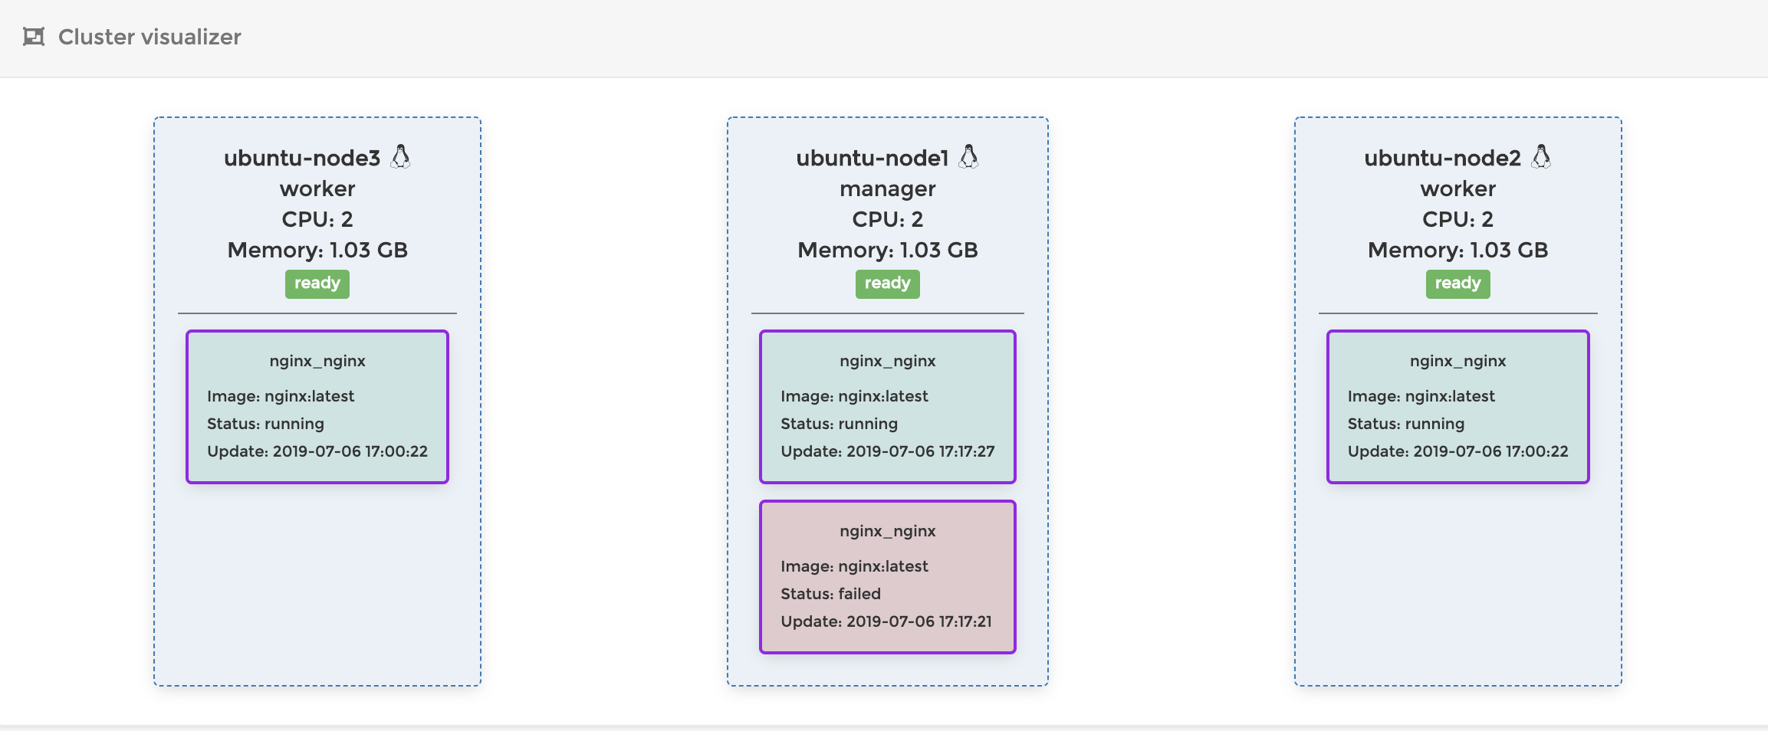The width and height of the screenshot is (1768, 731).
Task: Click the Cluster visualizer title text
Action: pyautogui.click(x=150, y=37)
